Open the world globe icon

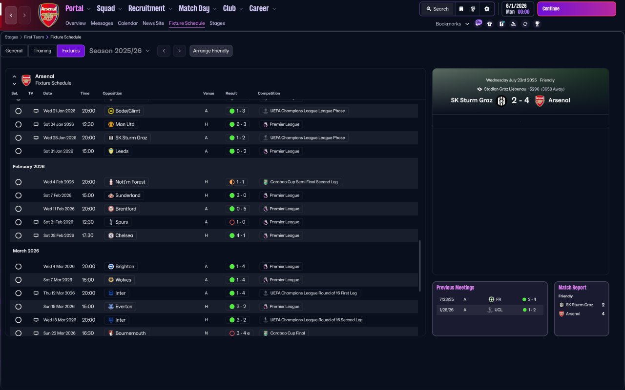473,9
